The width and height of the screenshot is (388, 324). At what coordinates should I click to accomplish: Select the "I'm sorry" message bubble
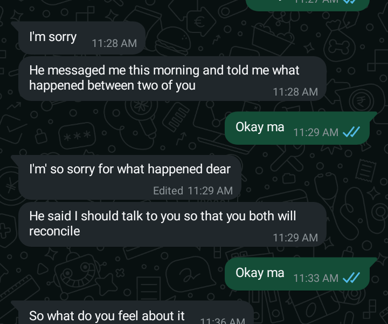point(53,37)
